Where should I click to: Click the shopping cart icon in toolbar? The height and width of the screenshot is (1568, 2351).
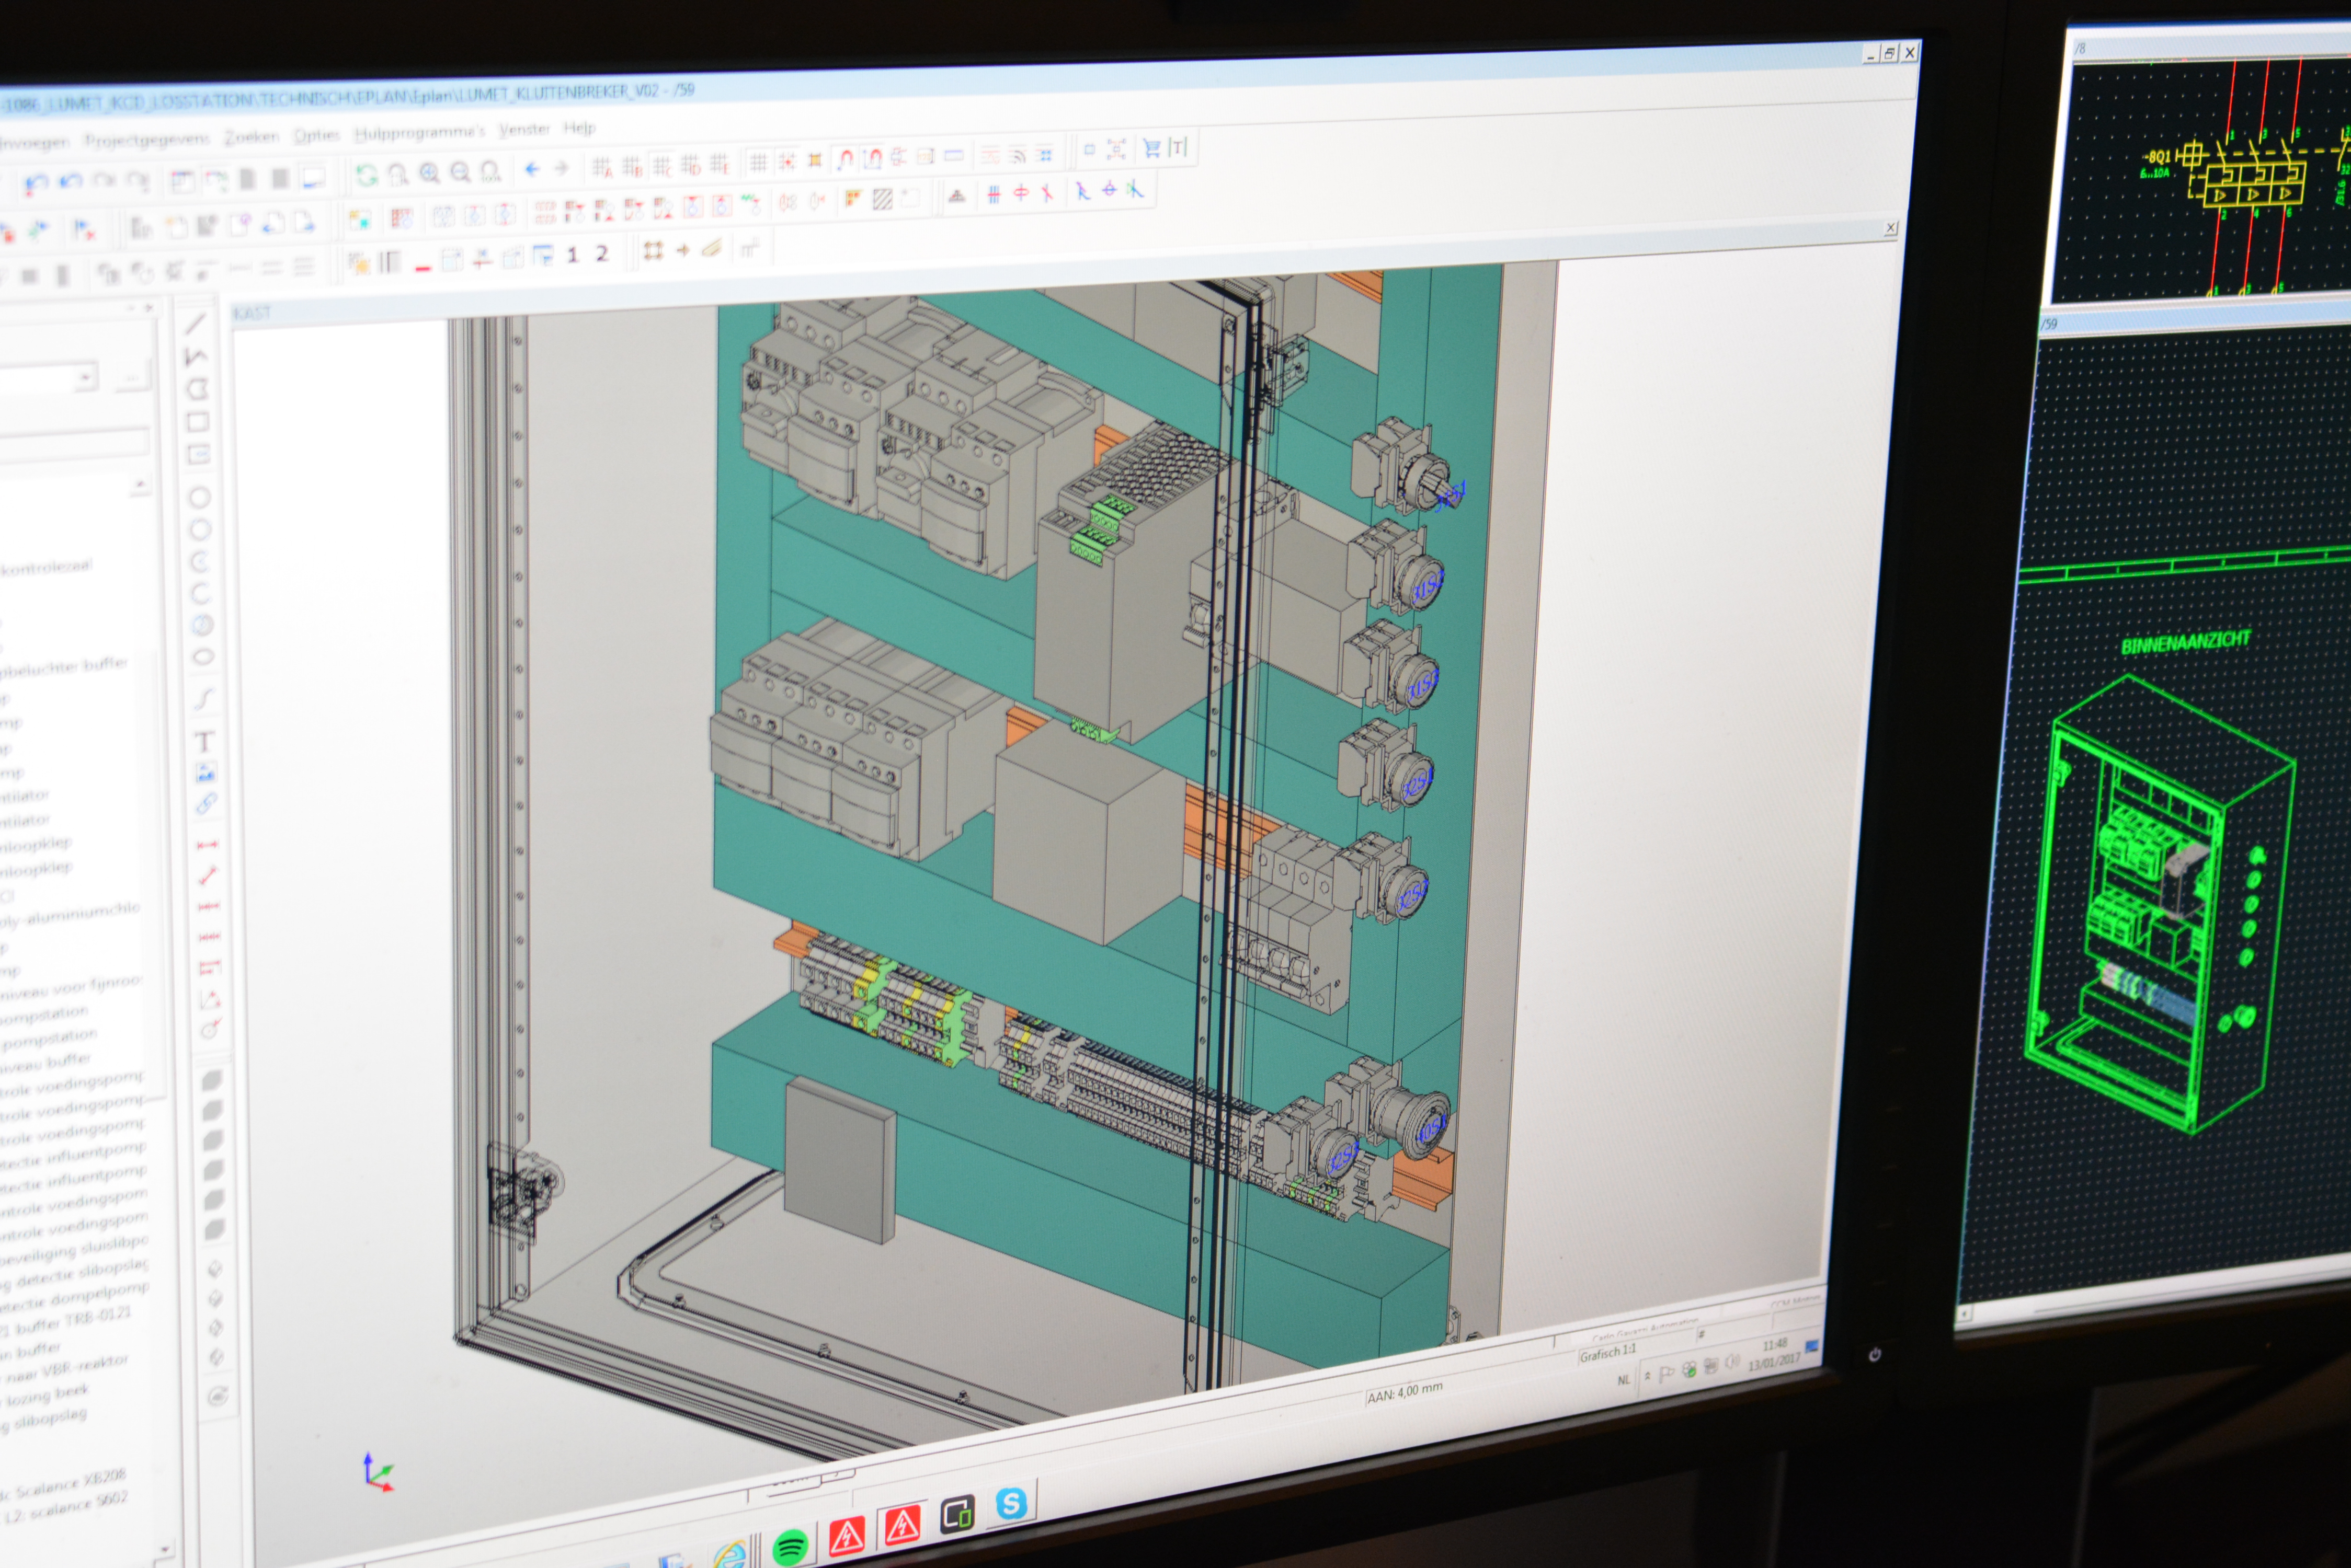point(1151,149)
